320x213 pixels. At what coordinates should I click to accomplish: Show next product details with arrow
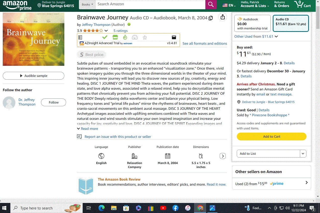pos(223,156)
